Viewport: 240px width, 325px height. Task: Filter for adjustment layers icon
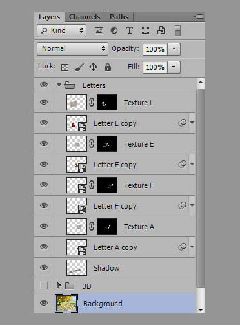[114, 30]
